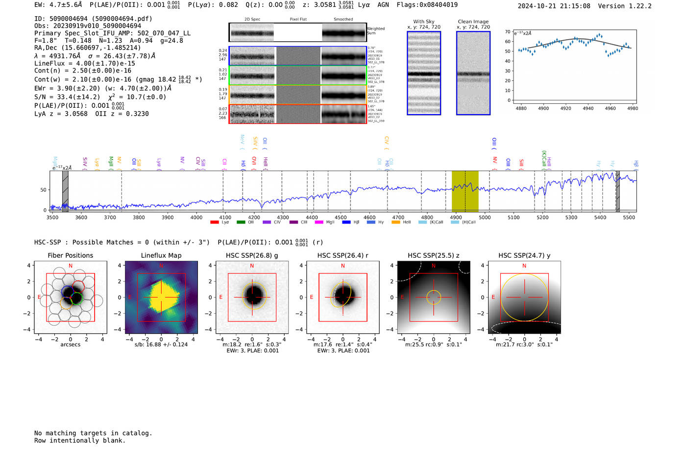Image resolution: width=686 pixels, height=467 pixels.
Task: Click the '2D Spec' column header
Action: pos(252,20)
